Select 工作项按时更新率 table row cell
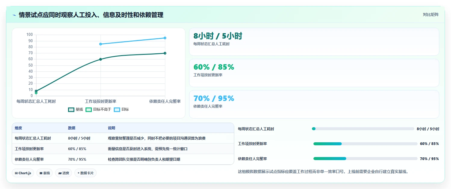The image size is (451, 189). (x=29, y=149)
